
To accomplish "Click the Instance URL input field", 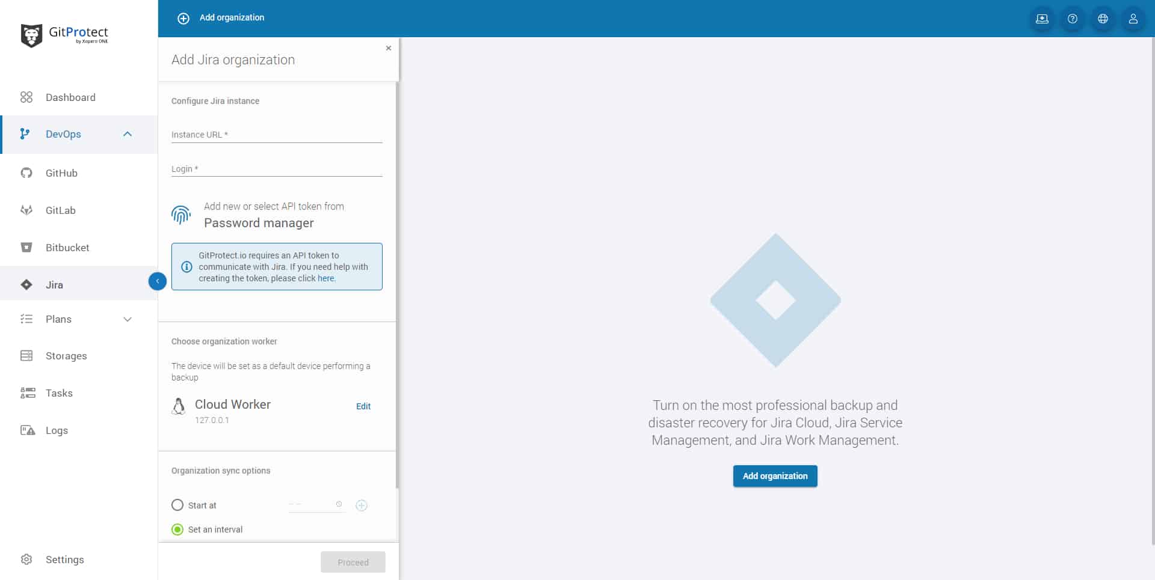I will (277, 135).
